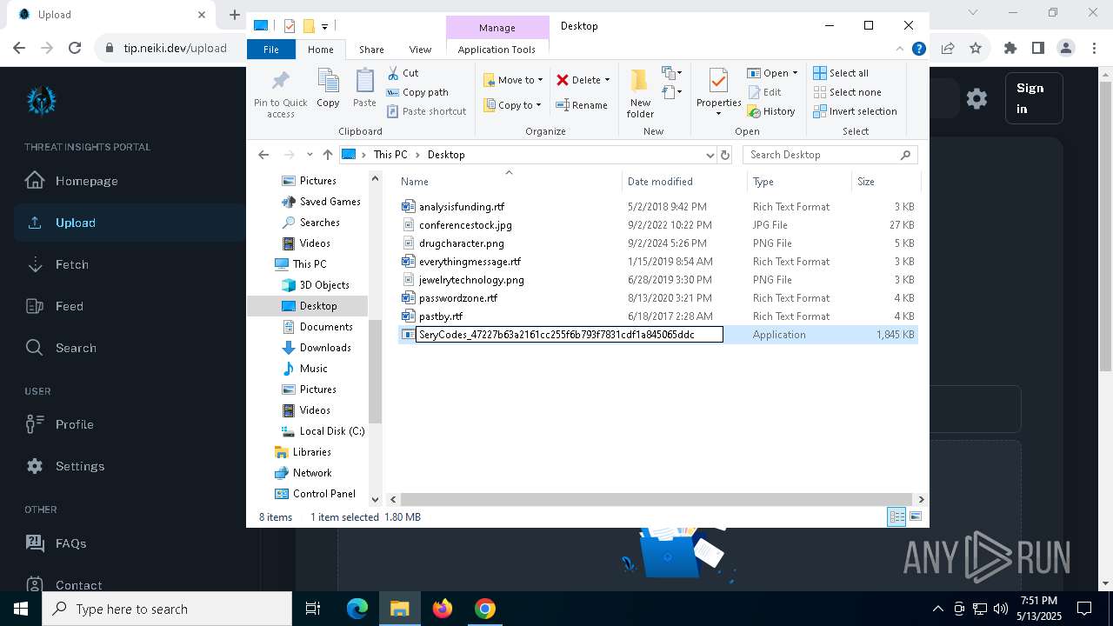Screen dimensions: 1113x626
Task: Select the Home ribbon tab
Action: [x=321, y=50]
